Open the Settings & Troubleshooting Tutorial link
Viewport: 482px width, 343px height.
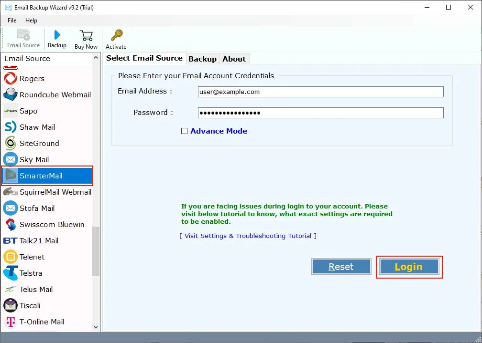[248, 236]
